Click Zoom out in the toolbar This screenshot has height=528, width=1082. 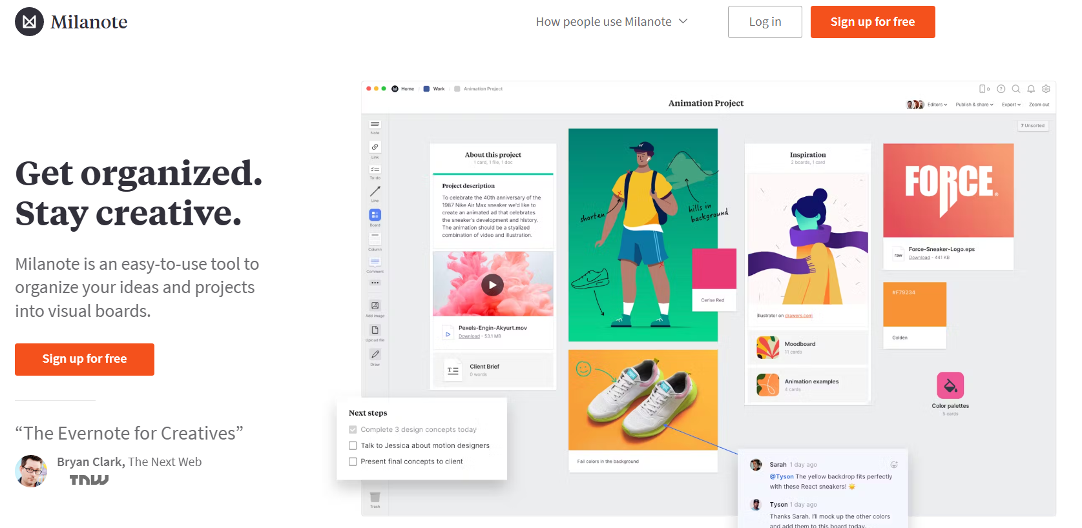click(x=1039, y=105)
